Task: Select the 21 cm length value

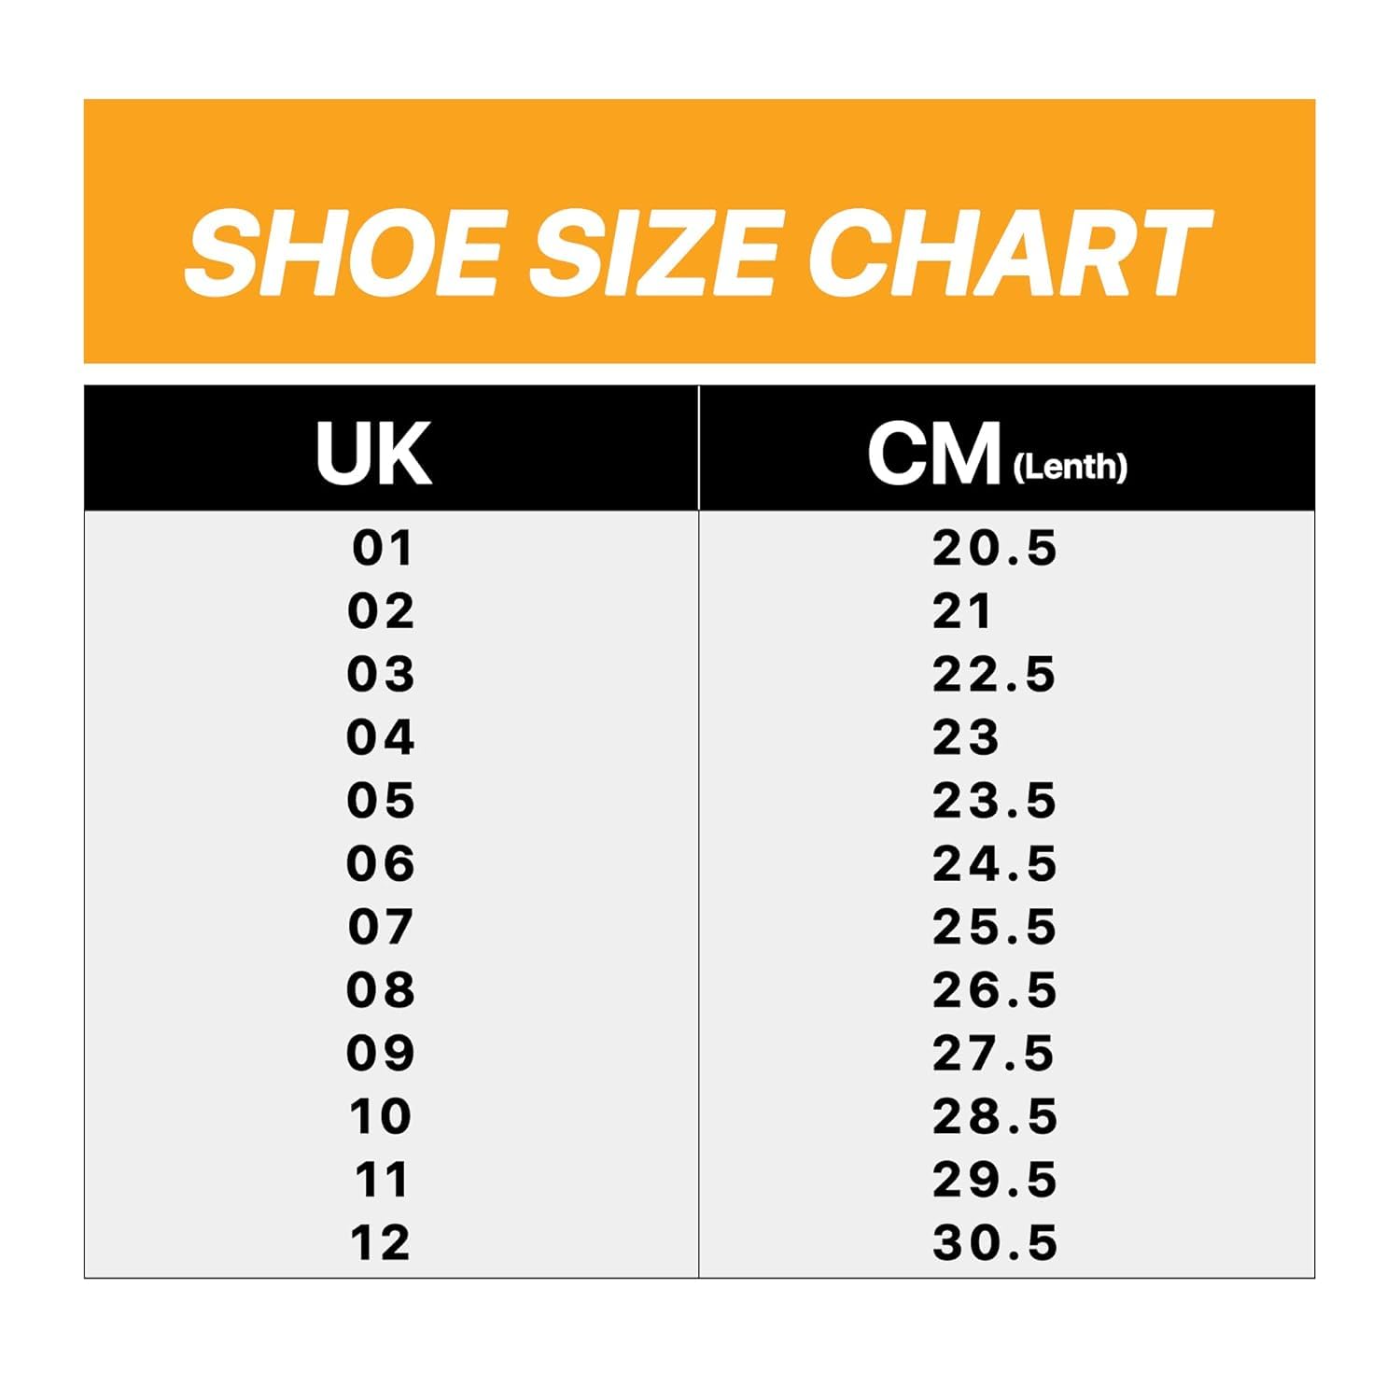Action: (x=961, y=611)
